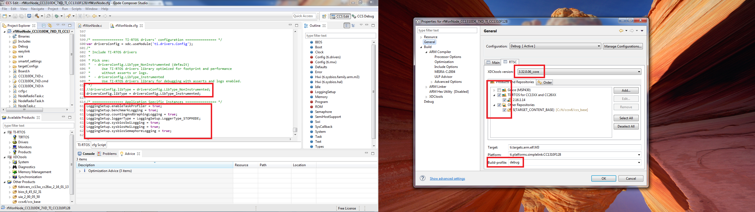Open the Scripts menu
Image resolution: width=755 pixels, height=212 pixels.
76,9
